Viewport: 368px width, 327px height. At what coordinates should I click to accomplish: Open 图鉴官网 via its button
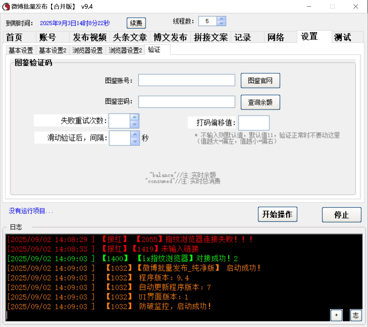pos(260,80)
